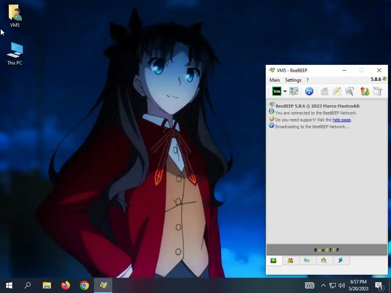Open the status dropdown arrow beside Vm
This screenshot has height=293, width=391.
coord(285,91)
